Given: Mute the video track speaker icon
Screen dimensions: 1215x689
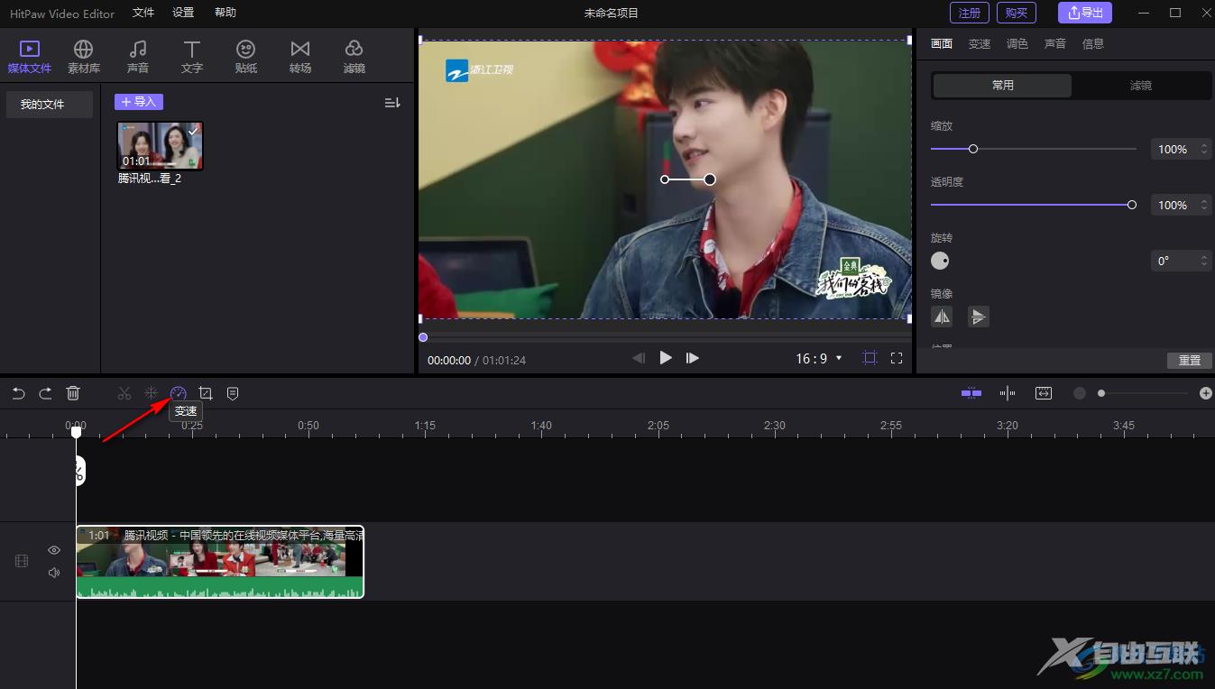Looking at the screenshot, I should [x=54, y=572].
